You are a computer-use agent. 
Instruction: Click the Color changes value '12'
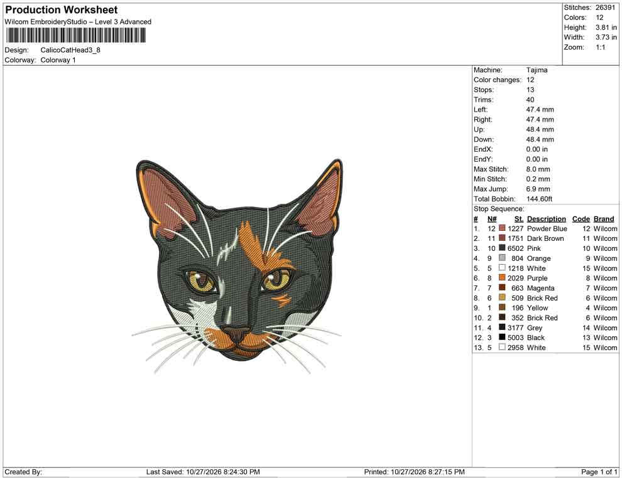click(x=530, y=80)
